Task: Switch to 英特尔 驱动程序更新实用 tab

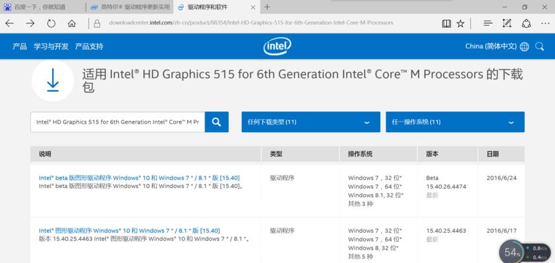Action: pyautogui.click(x=130, y=7)
